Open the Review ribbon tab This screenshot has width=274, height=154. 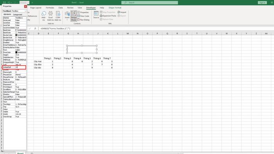70,8
